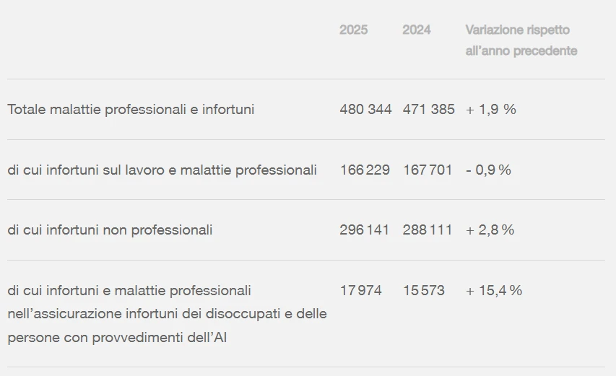Select the Variazione rispetto all'anno precedente header

(521, 40)
